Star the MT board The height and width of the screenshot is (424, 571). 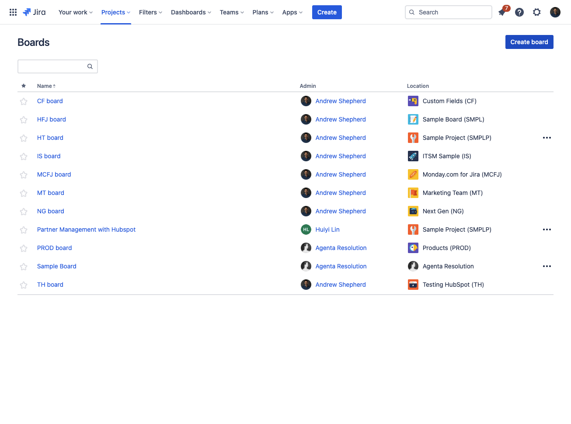click(24, 193)
